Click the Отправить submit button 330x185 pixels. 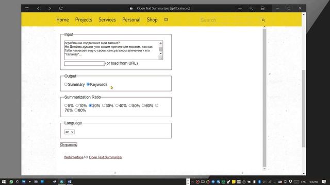pyautogui.click(x=69, y=145)
